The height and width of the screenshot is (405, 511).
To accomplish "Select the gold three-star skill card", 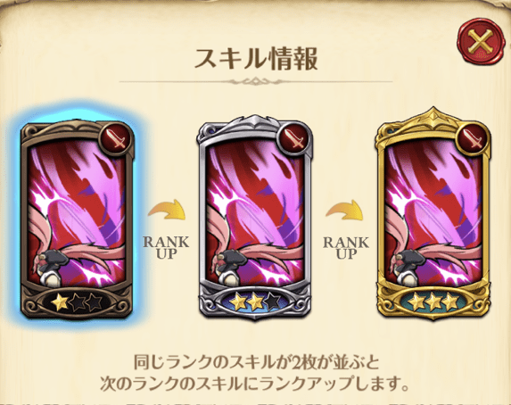I will click(x=433, y=214).
